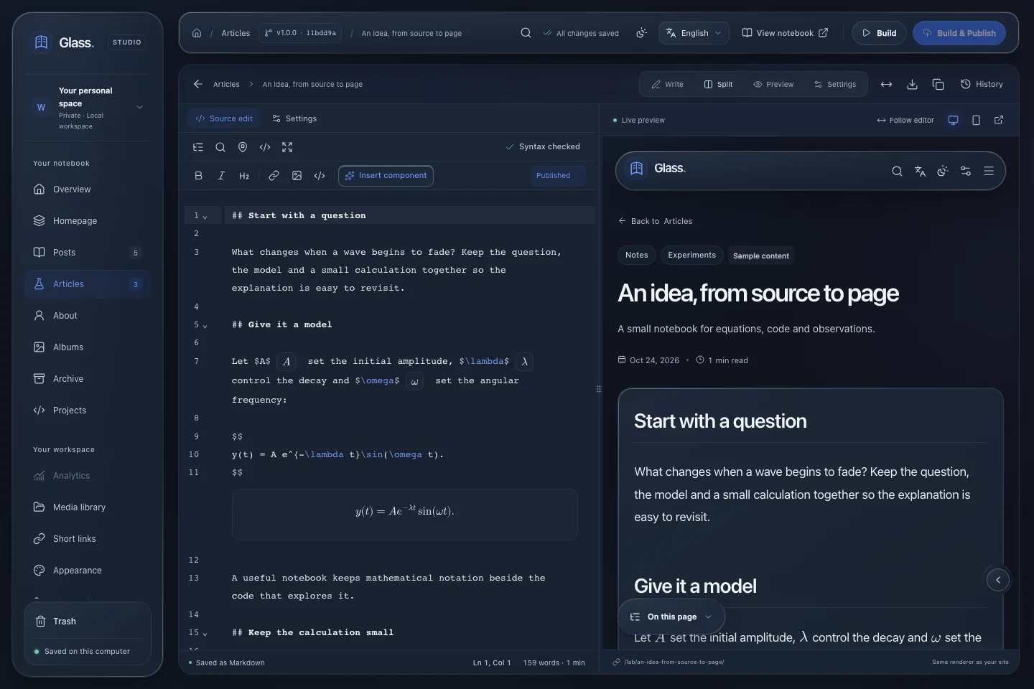Toggle editor full width arrows icon
Screen dimensions: 1034x689
pyautogui.click(x=886, y=84)
